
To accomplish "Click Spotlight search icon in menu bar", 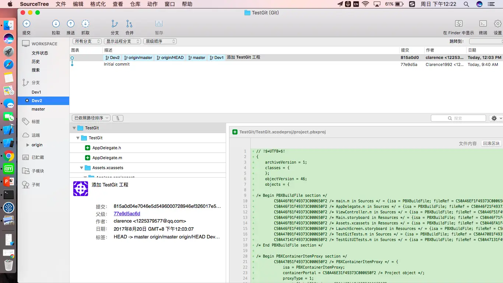I will pos(466,4).
